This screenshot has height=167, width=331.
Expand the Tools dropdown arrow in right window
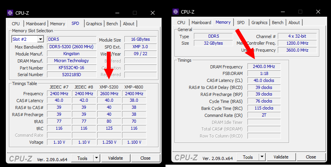click(x=262, y=157)
